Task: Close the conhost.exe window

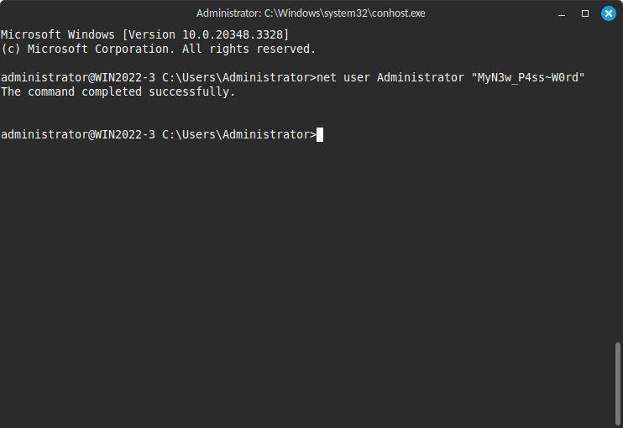Action: [x=609, y=13]
